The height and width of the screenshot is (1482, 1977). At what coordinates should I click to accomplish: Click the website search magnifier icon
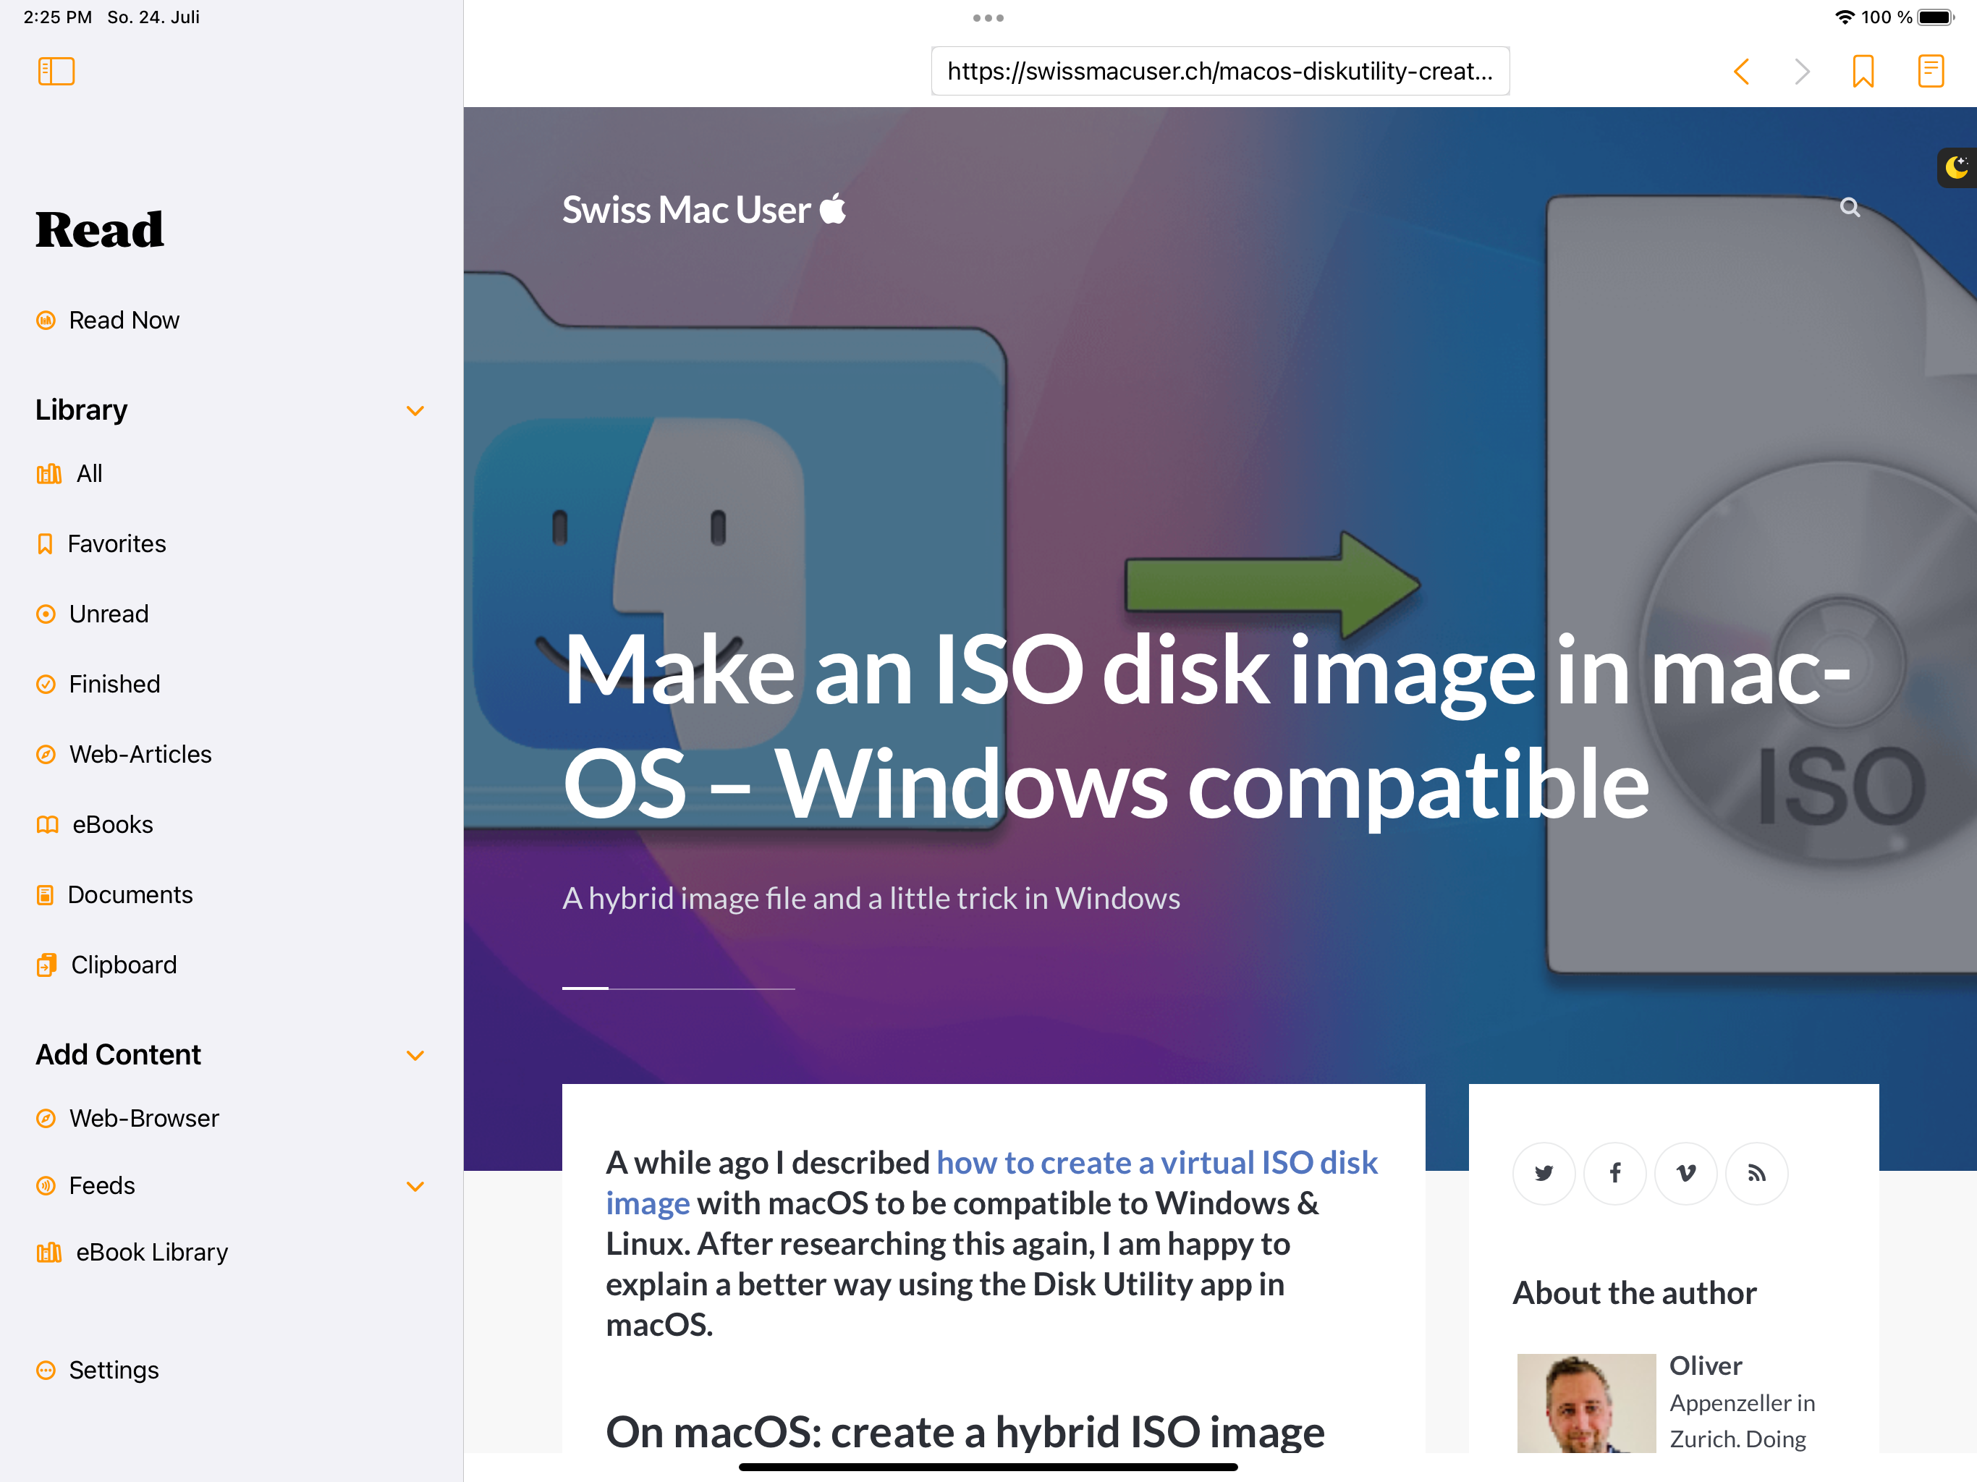[x=1849, y=208]
